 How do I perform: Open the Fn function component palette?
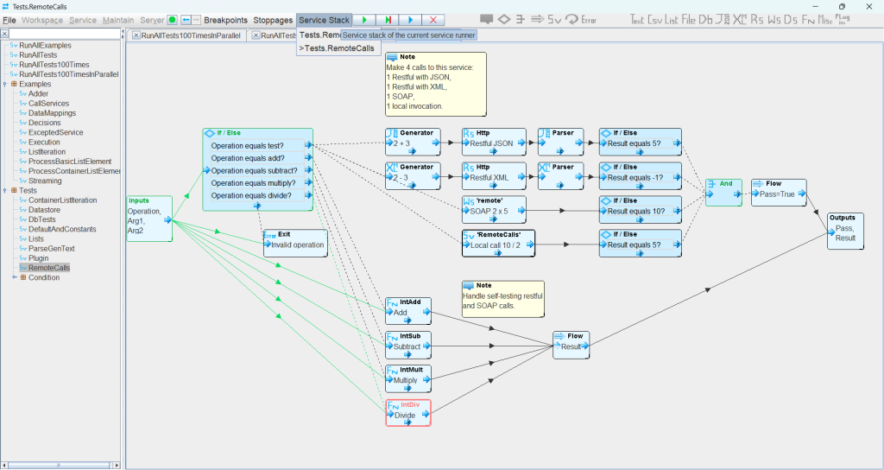click(x=808, y=20)
